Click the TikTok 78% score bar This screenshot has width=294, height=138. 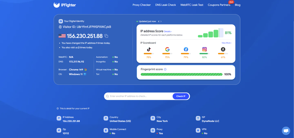click(149, 54)
